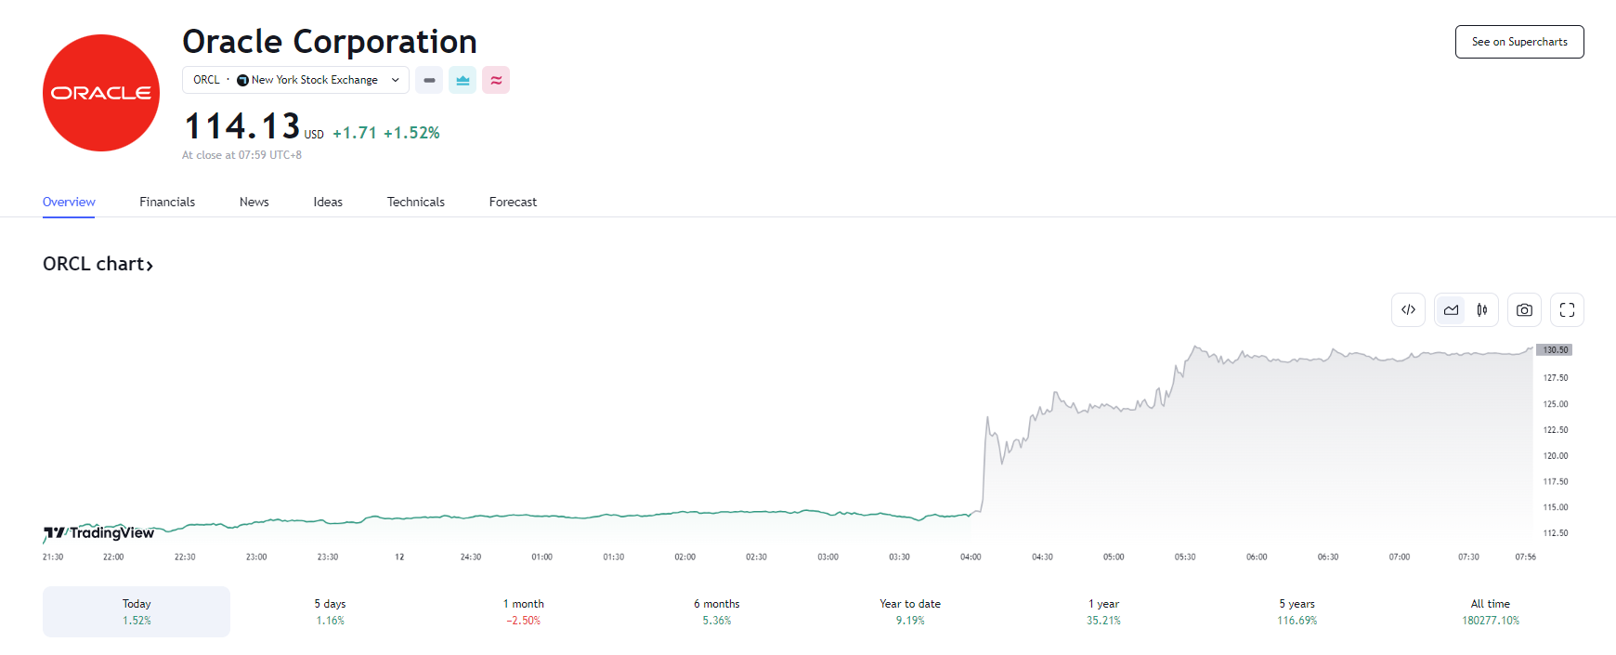Click the red Oracle logo
Viewport: 1616px width, 655px height.
(101, 93)
